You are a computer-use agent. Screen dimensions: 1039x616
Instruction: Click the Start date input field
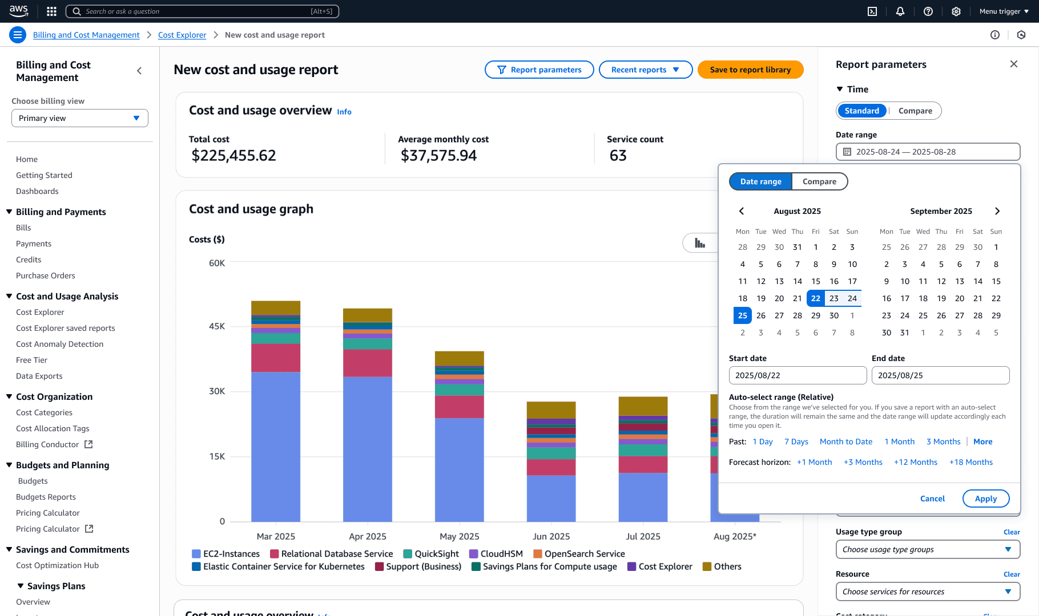click(x=798, y=375)
